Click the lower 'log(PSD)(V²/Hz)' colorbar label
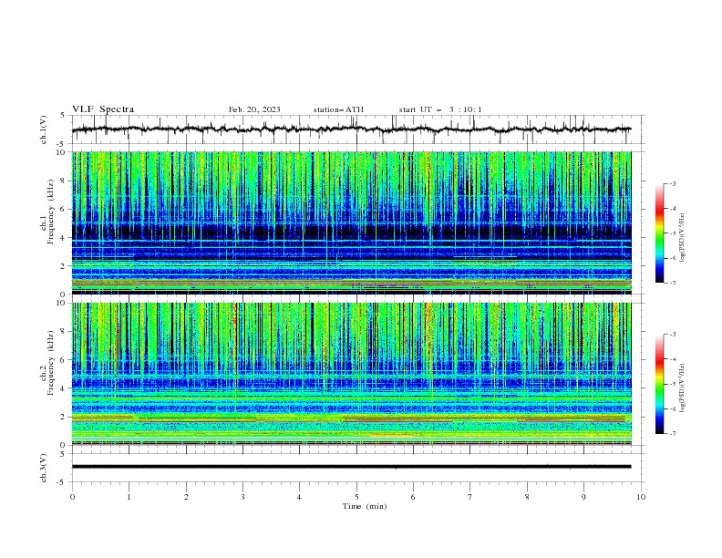722x558 pixels. pyautogui.click(x=683, y=388)
